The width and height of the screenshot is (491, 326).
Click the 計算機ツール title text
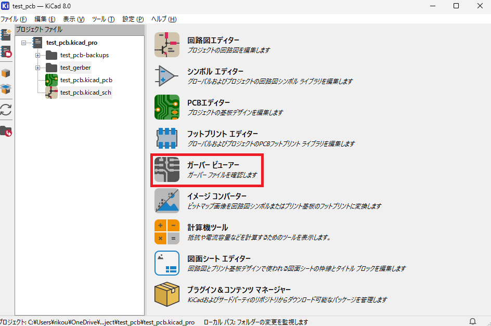coord(208,228)
